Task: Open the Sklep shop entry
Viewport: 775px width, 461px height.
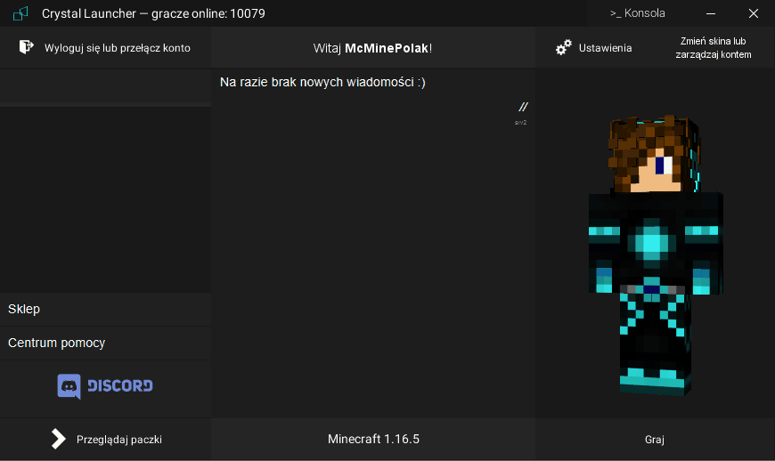Action: (24, 309)
